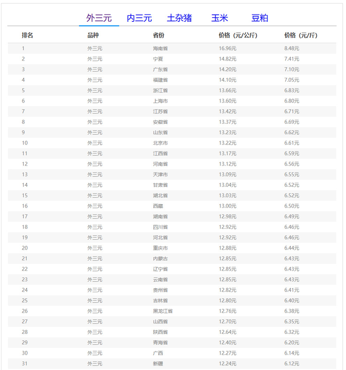Screen dimensions: 346x370
Task: Click the 13.60元 price cell
Action: [x=227, y=101]
